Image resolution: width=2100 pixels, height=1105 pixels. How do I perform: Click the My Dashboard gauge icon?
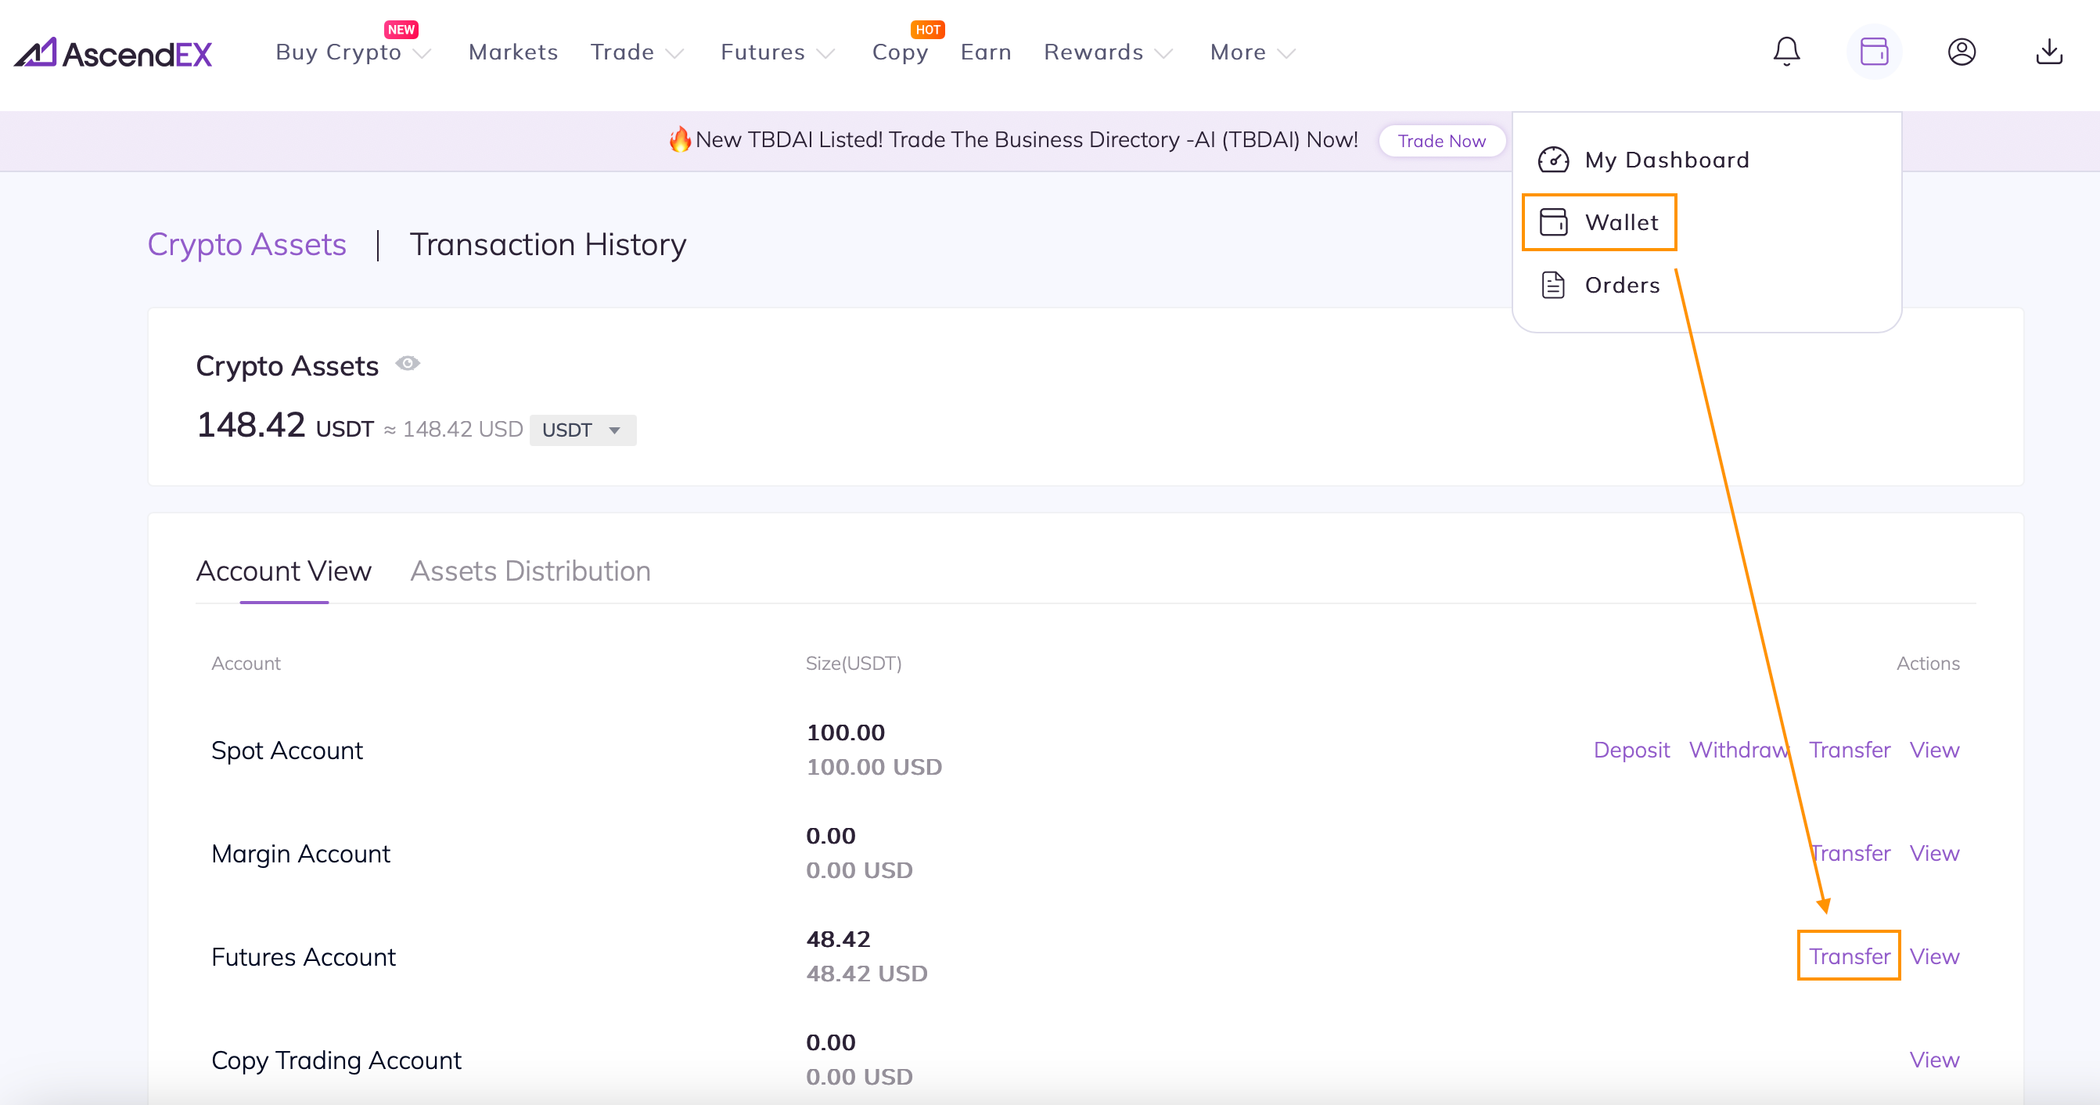click(x=1553, y=160)
